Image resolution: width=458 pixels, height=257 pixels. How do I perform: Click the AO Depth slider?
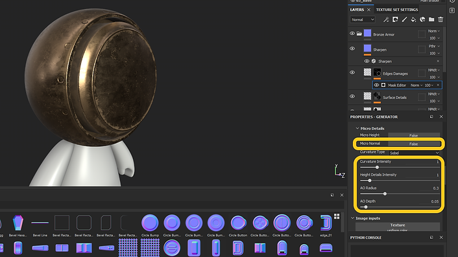pyautogui.click(x=400, y=207)
